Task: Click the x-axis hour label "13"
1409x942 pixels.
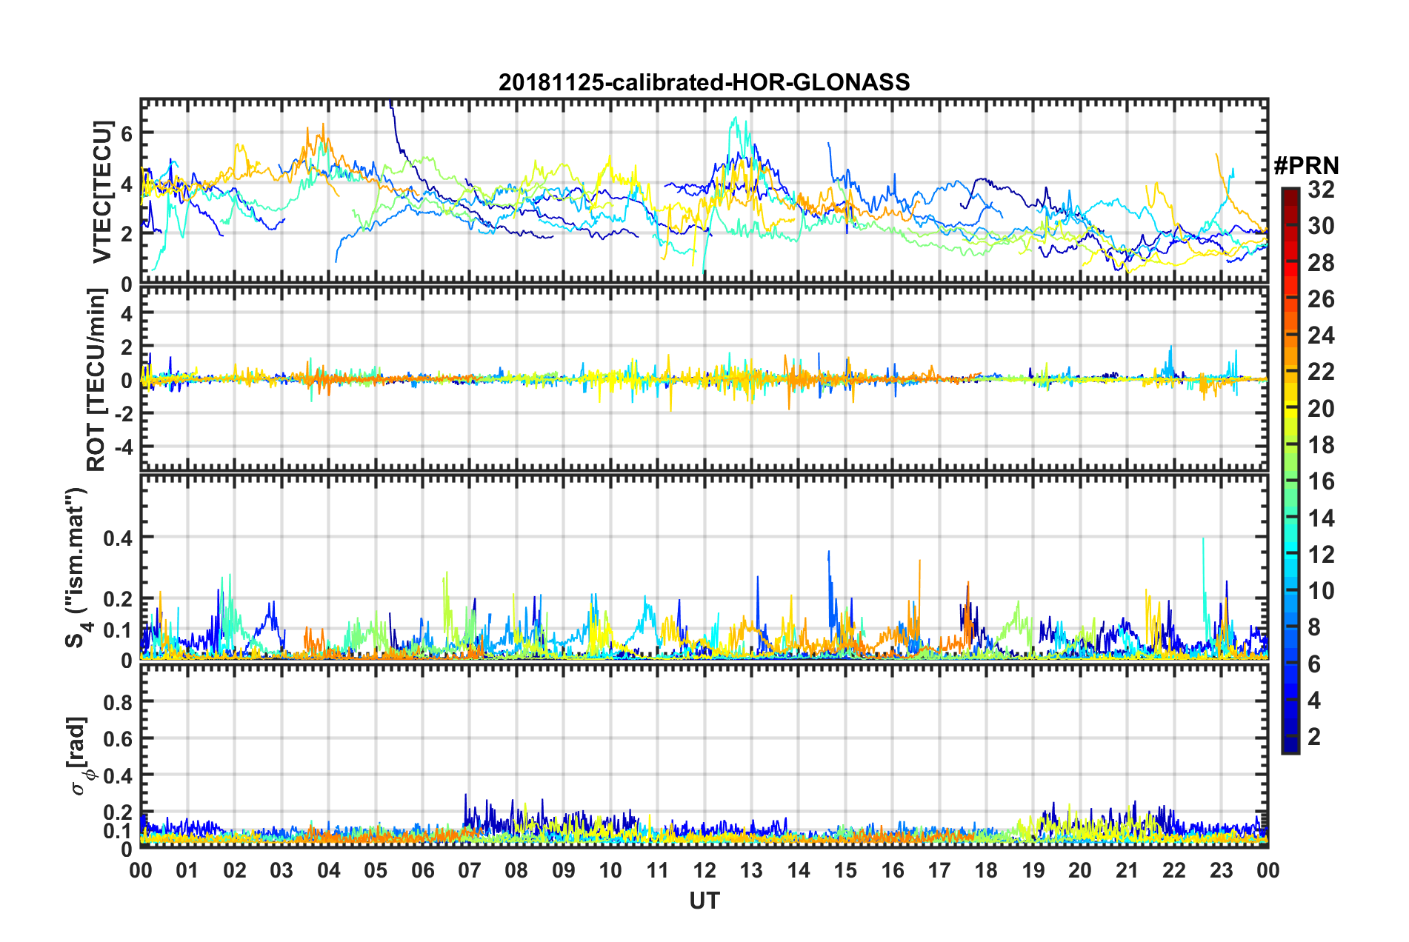Action: (x=751, y=870)
